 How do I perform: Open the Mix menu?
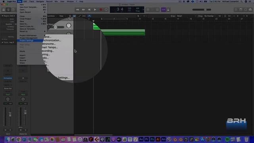[x=56, y=2]
